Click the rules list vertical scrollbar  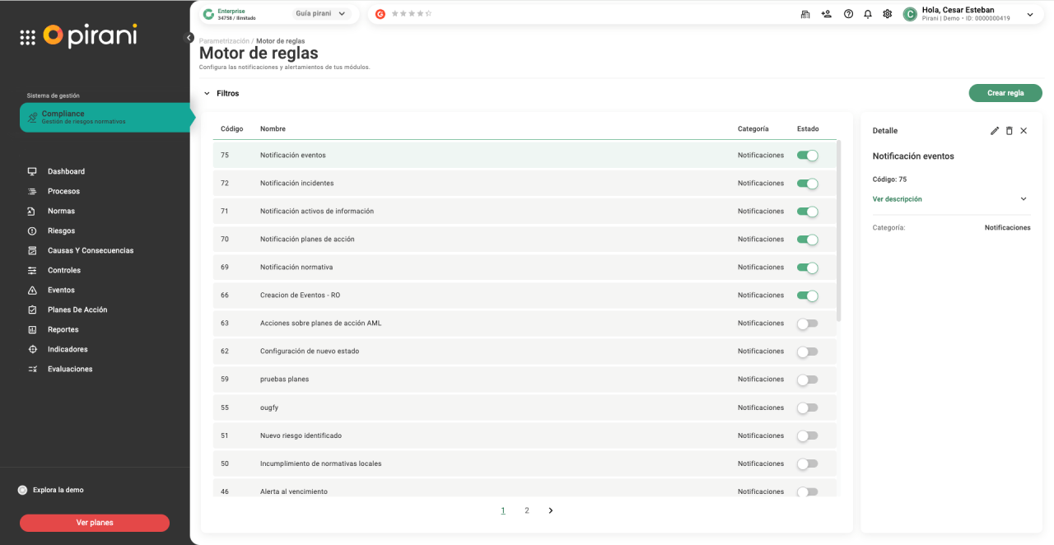pyautogui.click(x=839, y=231)
